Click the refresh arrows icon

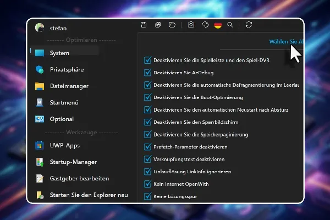249,25
